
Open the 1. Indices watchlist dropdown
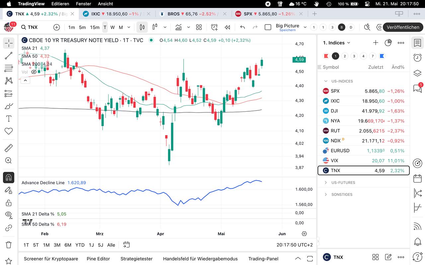click(x=337, y=43)
